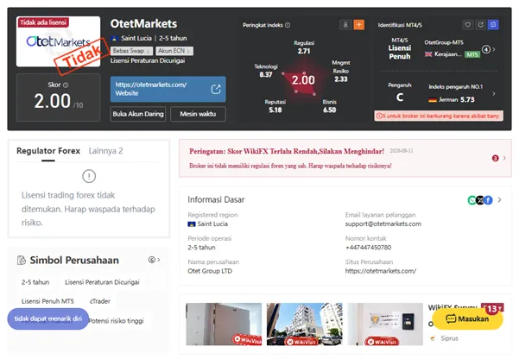Open the Akun ECN tag
This screenshot has height=359, width=519.
[174, 51]
